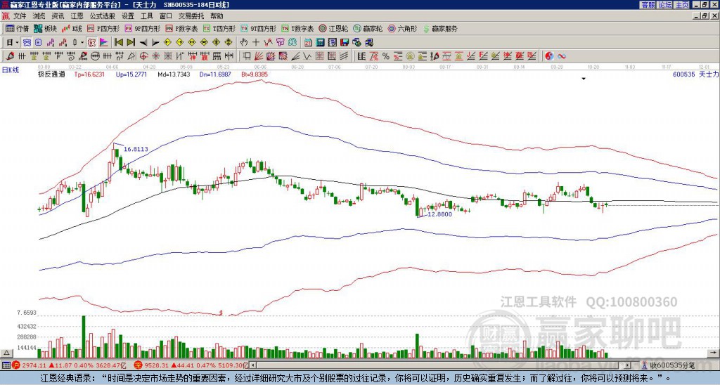
Task: Open the 浏览 menu
Action: (39, 16)
